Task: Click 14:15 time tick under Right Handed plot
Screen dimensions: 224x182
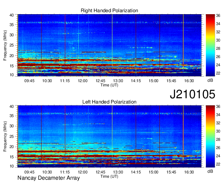Action: (136, 81)
